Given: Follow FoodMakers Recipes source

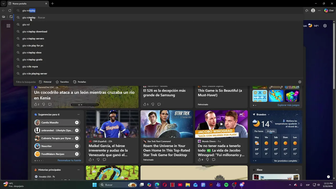Looking at the screenshot, I should click(77, 154).
